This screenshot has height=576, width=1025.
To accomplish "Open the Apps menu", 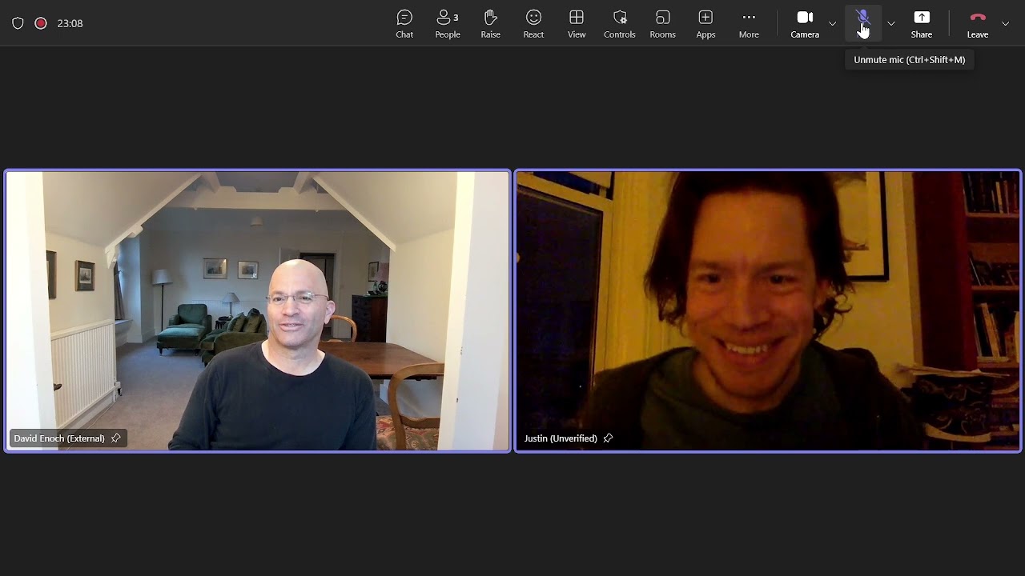I will 705,23.
